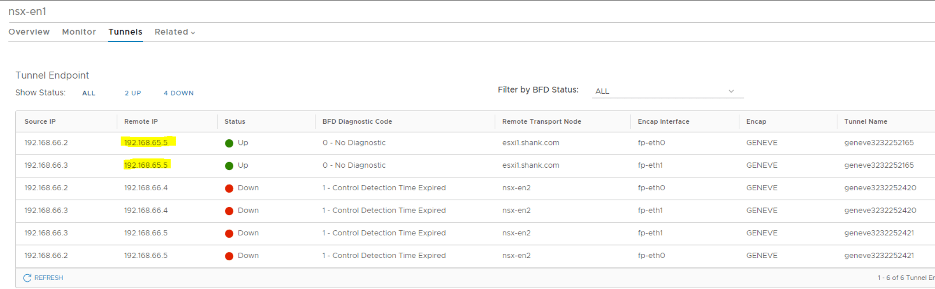Click GENEVE in geneve3232252165 fp-eth0 row

[x=762, y=143]
